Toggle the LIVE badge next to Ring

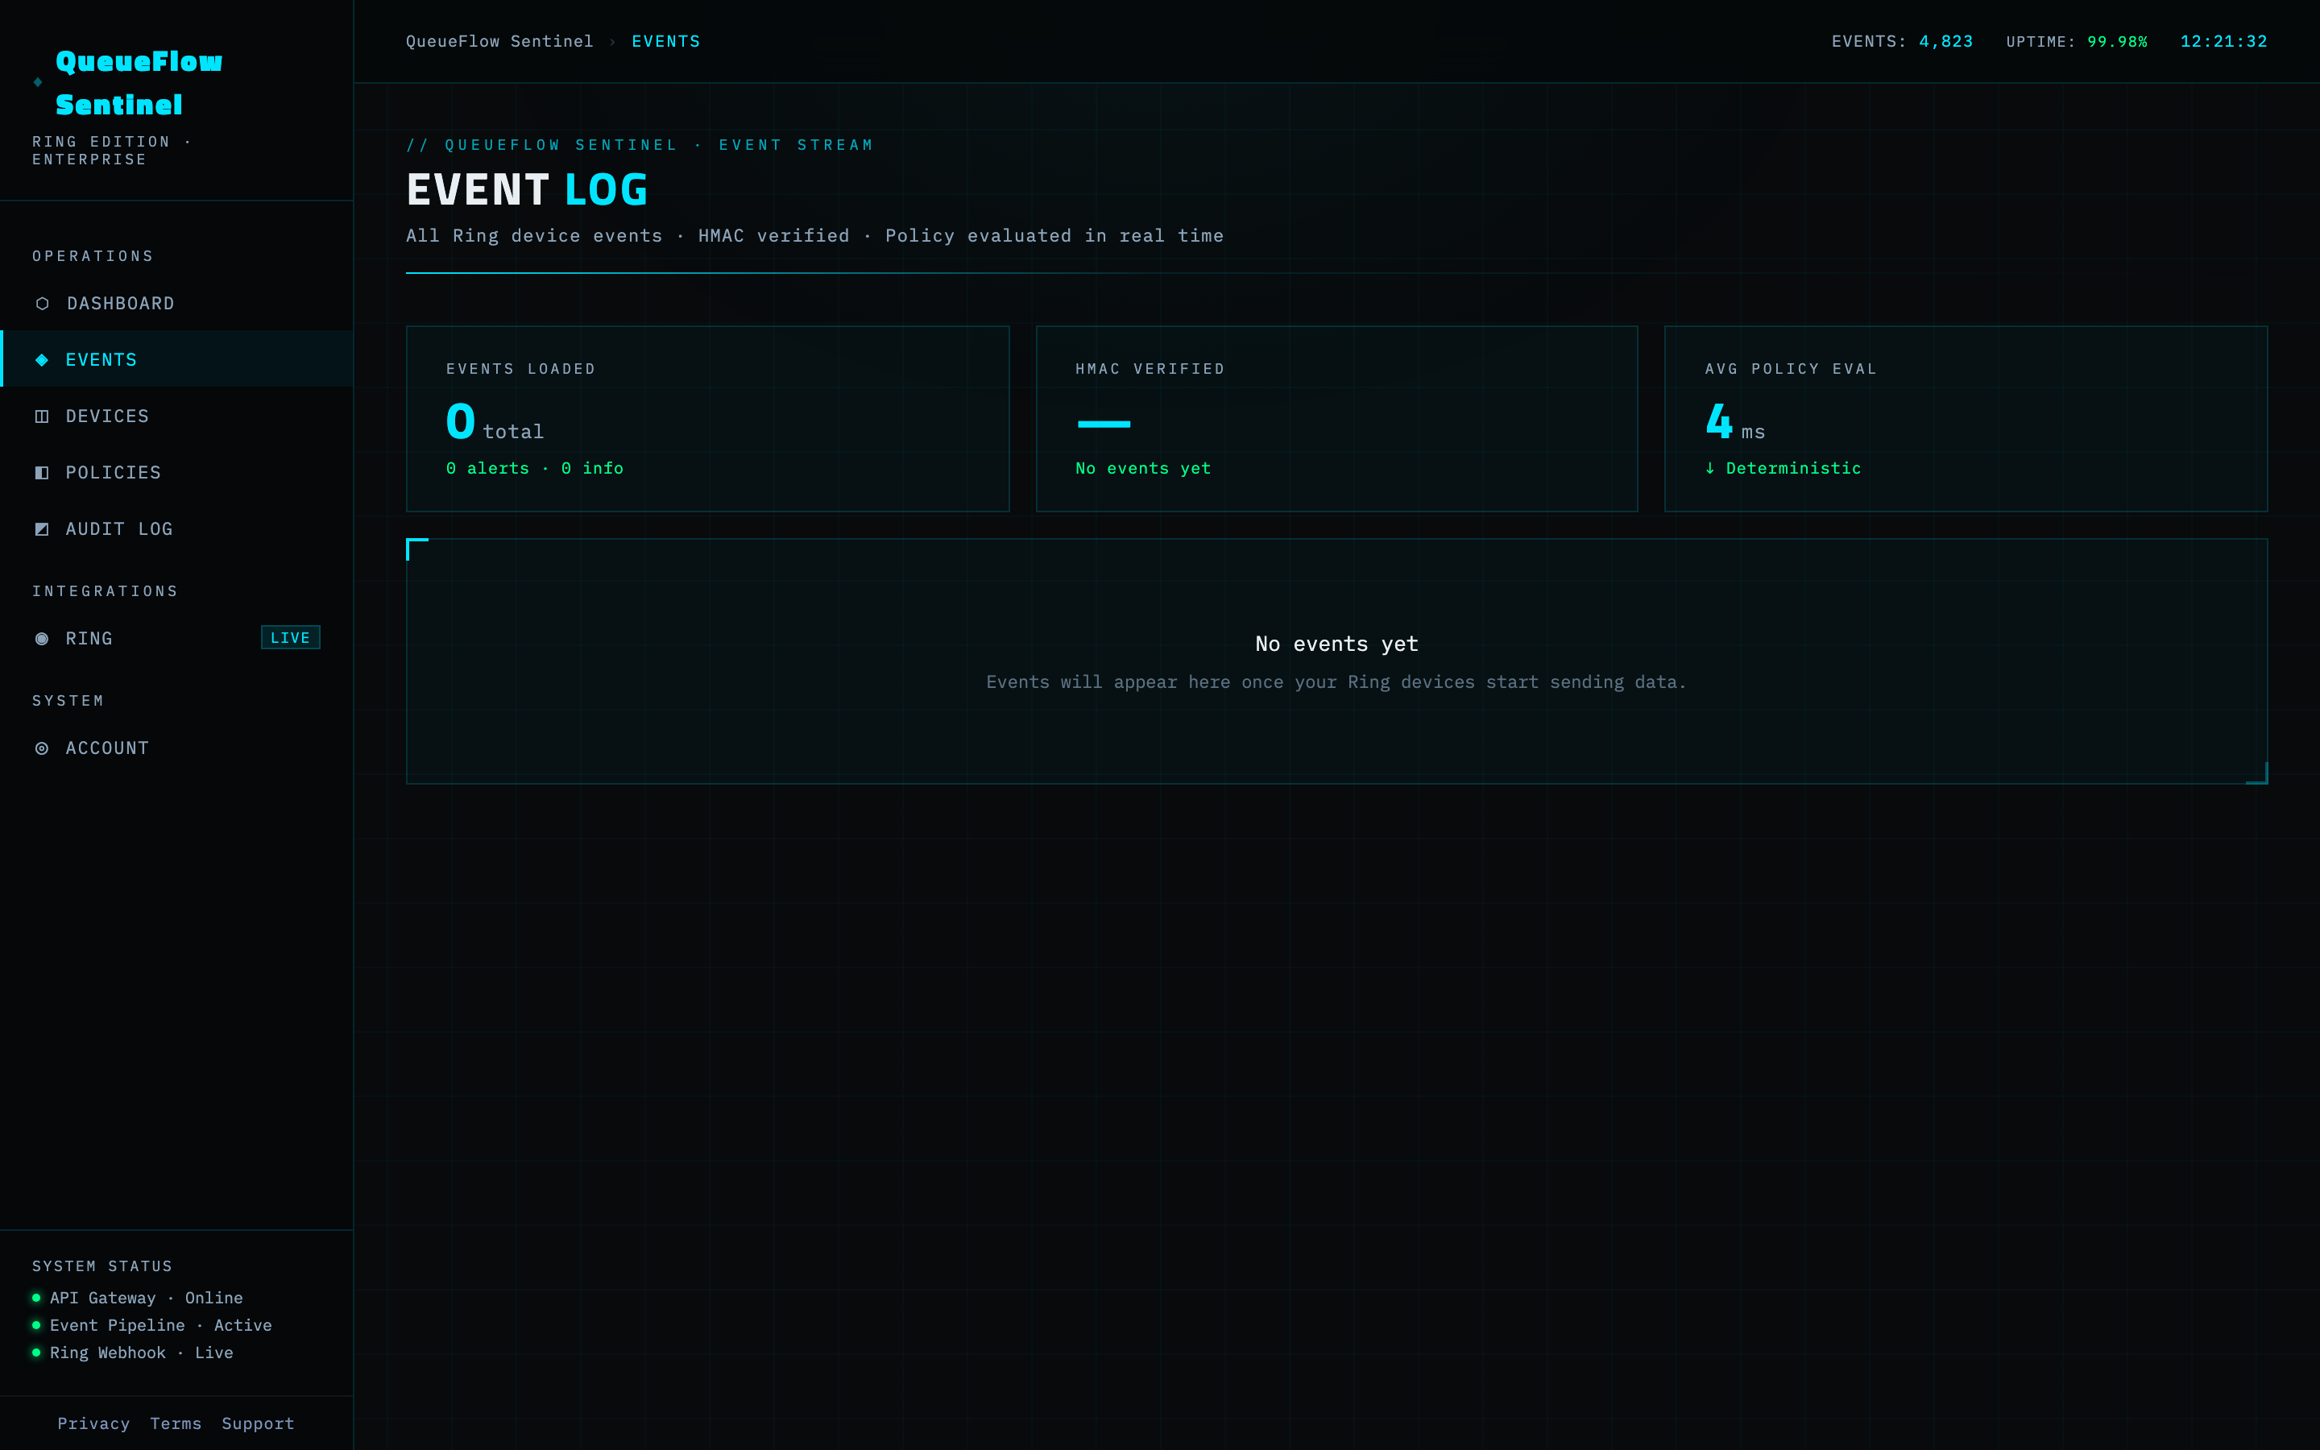click(x=289, y=636)
